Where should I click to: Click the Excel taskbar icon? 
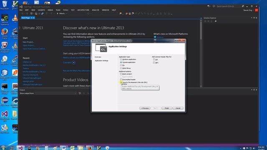point(72,148)
